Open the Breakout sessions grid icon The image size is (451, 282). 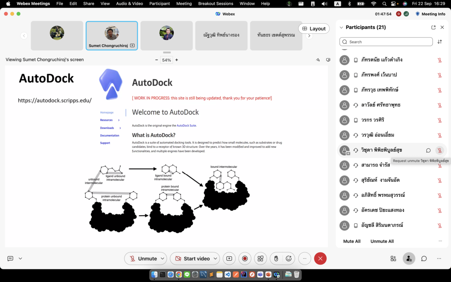pos(260,259)
